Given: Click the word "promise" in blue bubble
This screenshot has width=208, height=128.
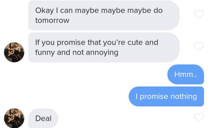Looking at the screenshot, I should click(x=154, y=97).
